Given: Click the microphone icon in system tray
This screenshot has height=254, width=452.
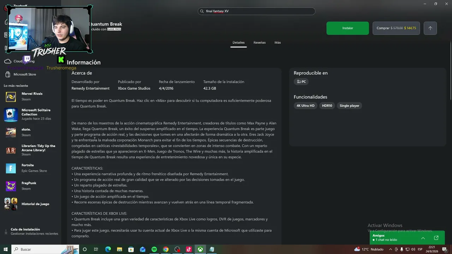Looking at the screenshot, I should tap(402, 249).
